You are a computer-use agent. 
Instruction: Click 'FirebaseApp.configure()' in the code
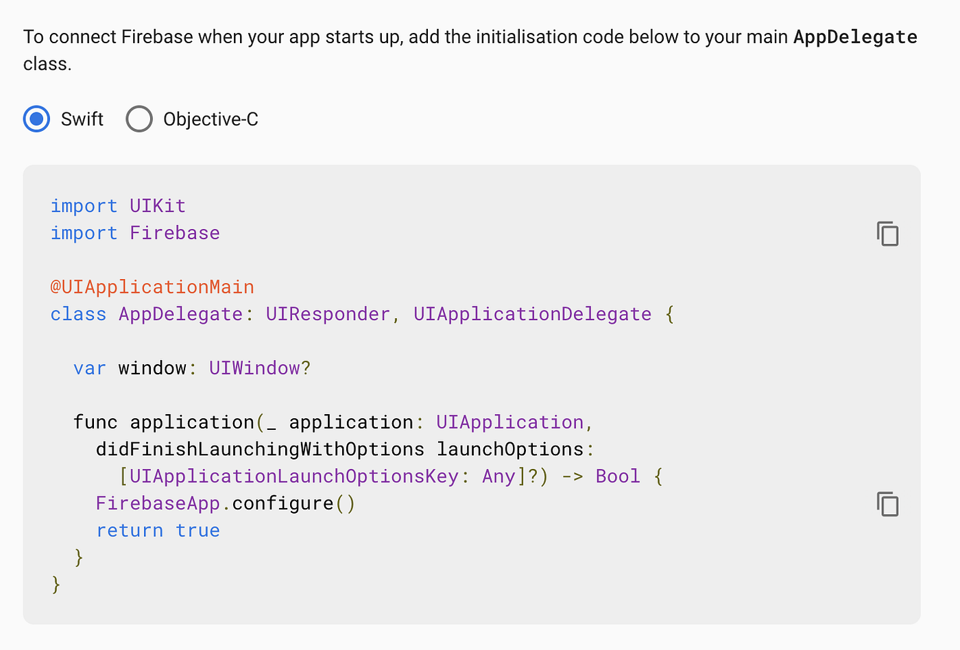(226, 503)
